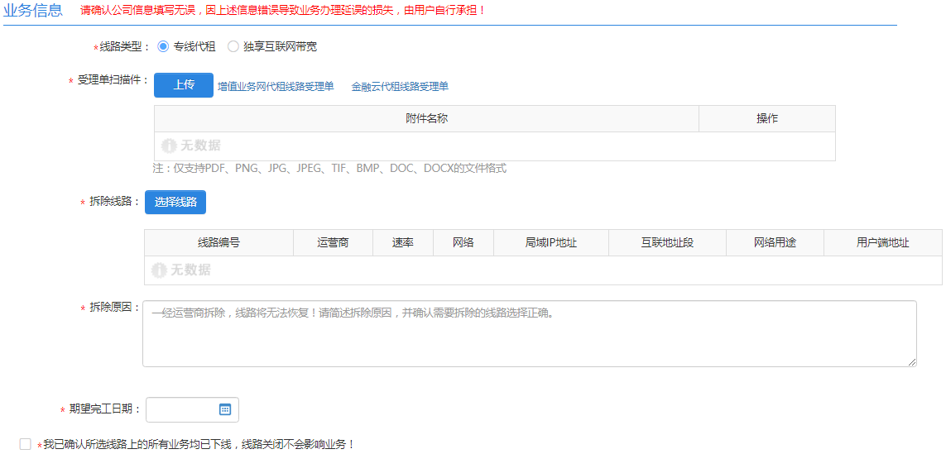This screenshot has height=454, width=946.
Task: Click the 附件名称 column header
Action: (x=426, y=119)
